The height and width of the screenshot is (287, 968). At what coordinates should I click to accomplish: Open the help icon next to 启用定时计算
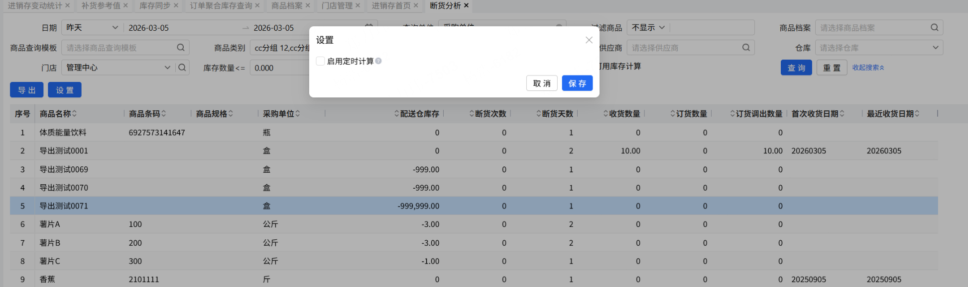pos(378,61)
